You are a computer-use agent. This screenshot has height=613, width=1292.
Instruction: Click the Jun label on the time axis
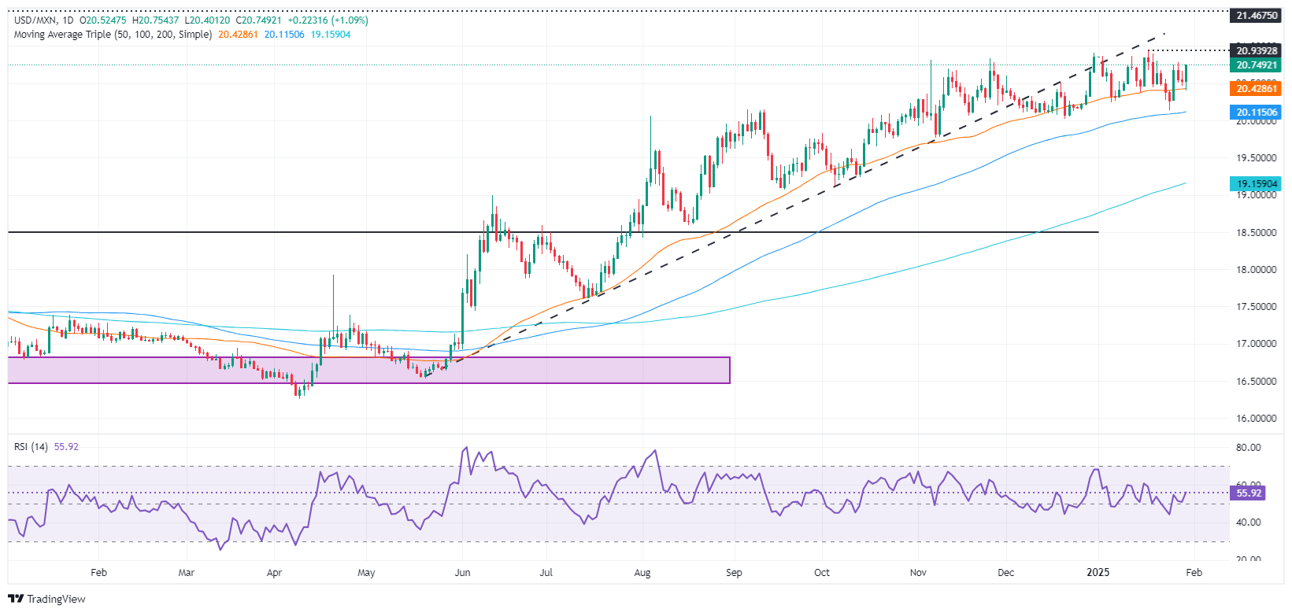pos(462,572)
